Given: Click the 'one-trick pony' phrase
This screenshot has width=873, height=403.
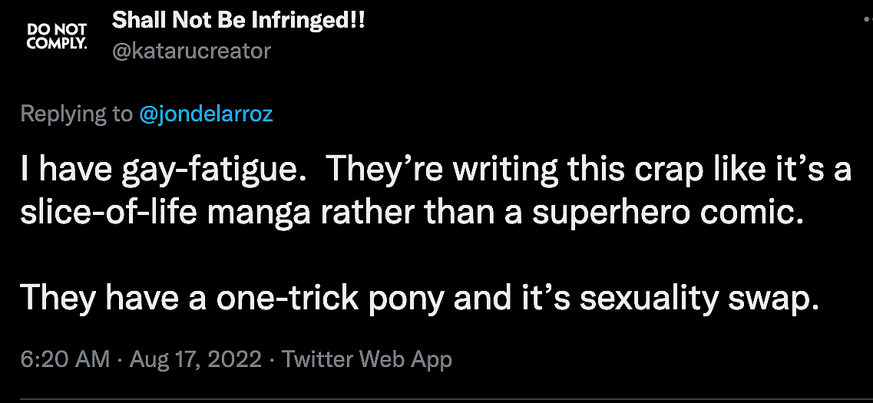Looking at the screenshot, I should (328, 297).
